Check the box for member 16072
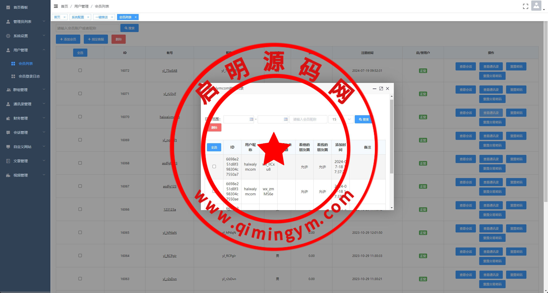The height and width of the screenshot is (293, 548). [x=80, y=70]
